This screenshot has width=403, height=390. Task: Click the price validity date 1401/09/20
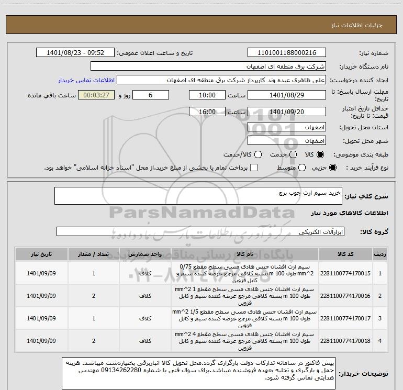point(287,112)
